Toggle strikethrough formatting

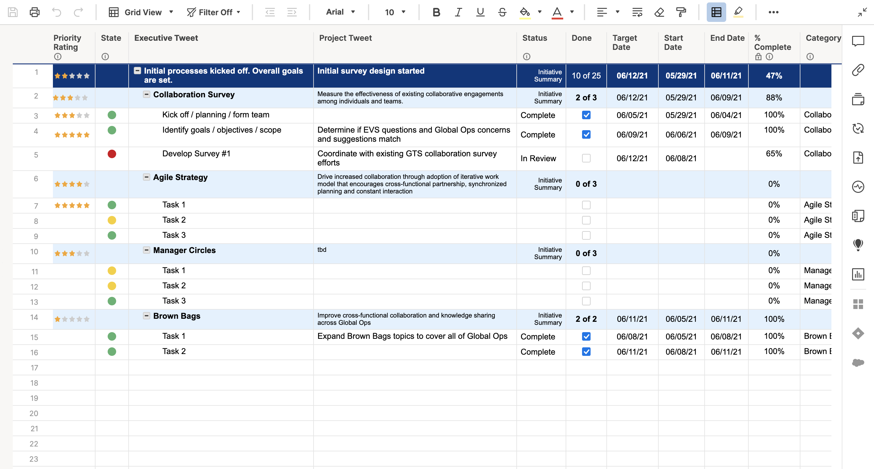tap(502, 12)
